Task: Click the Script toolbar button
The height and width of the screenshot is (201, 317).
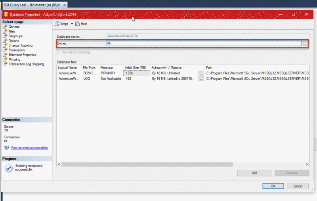Action: coord(61,24)
